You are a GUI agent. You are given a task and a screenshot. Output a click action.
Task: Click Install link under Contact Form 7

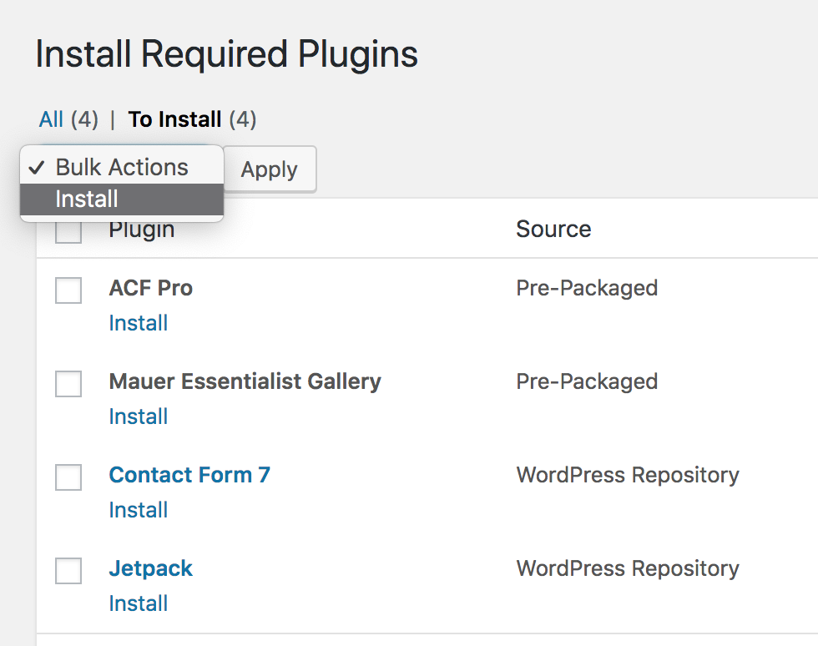(139, 510)
